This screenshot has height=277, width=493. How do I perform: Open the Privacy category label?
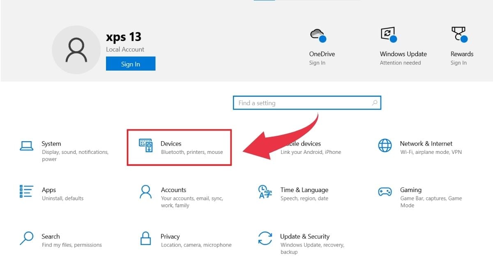[170, 236]
